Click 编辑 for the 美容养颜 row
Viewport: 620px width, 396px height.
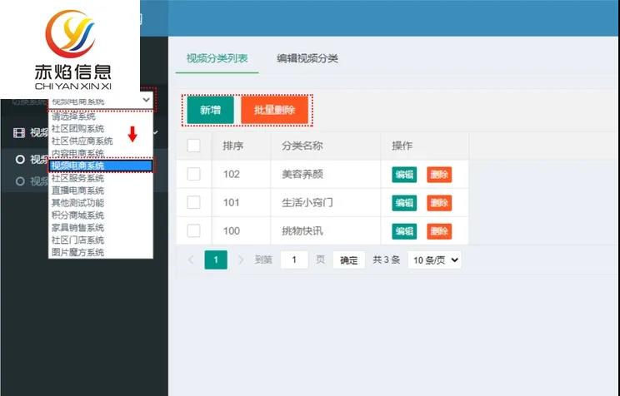[404, 175]
